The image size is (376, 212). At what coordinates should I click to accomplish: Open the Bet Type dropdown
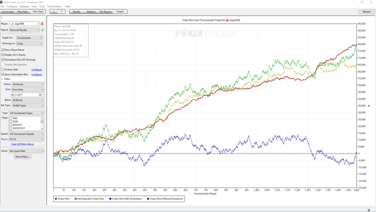tap(28, 105)
